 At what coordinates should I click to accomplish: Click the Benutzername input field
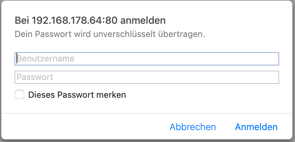[x=147, y=59]
